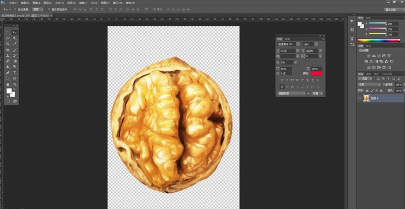This screenshot has width=405, height=209.
Task: Select the Brush tool
Action: 14,50
